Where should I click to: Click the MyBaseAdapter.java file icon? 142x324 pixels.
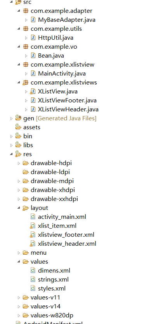(x=33, y=20)
